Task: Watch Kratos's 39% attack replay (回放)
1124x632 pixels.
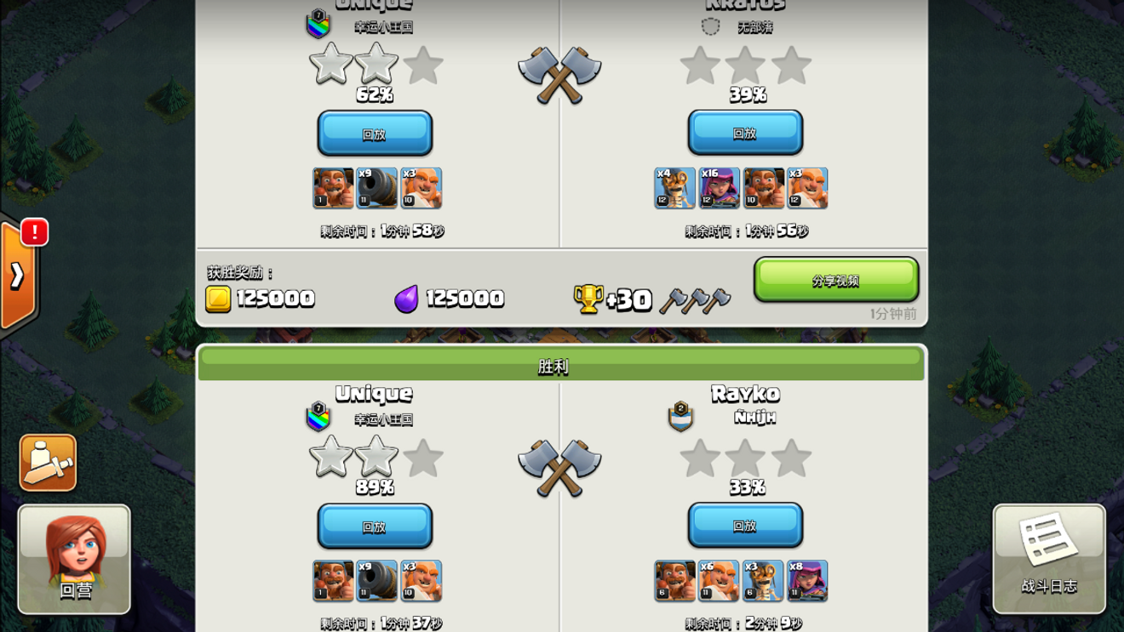Action: pos(745,133)
